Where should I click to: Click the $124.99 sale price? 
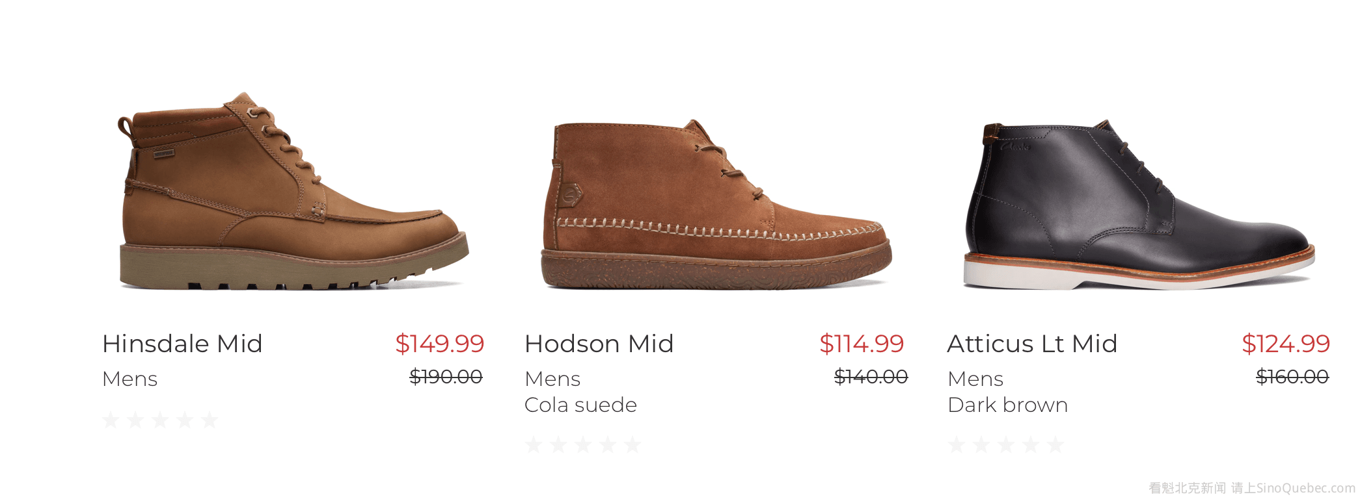1286,344
